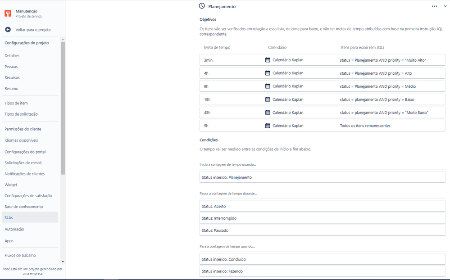The width and height of the screenshot is (450, 280).
Task: Click the calendar icon in the 4h row
Action: click(x=268, y=73)
